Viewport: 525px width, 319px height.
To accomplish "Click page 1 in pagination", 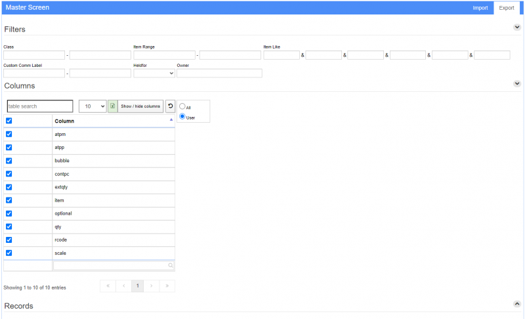I will coord(138,286).
